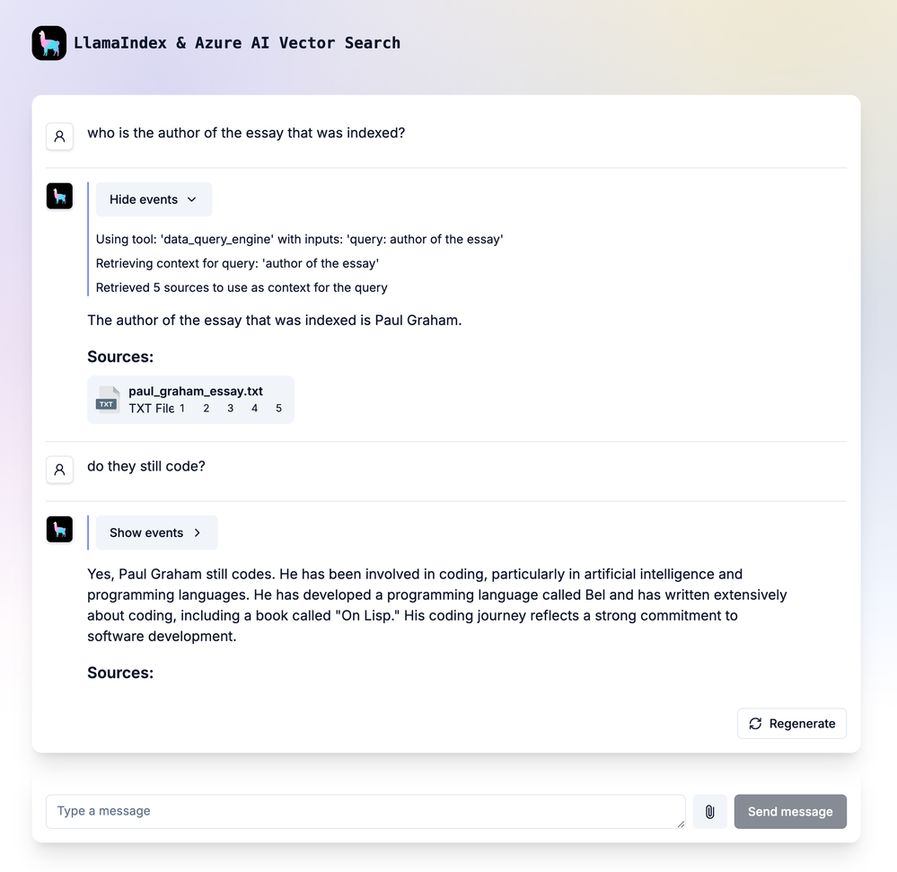Select source chunk 2 number
The image size is (897, 872).
tap(207, 408)
